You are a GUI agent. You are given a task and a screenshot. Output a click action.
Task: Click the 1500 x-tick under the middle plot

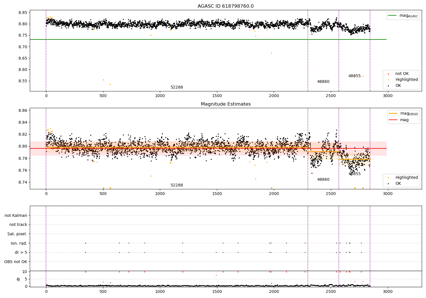(217, 194)
